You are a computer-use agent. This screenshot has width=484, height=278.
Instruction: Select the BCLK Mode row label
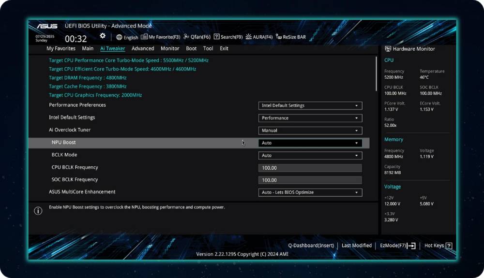point(64,155)
